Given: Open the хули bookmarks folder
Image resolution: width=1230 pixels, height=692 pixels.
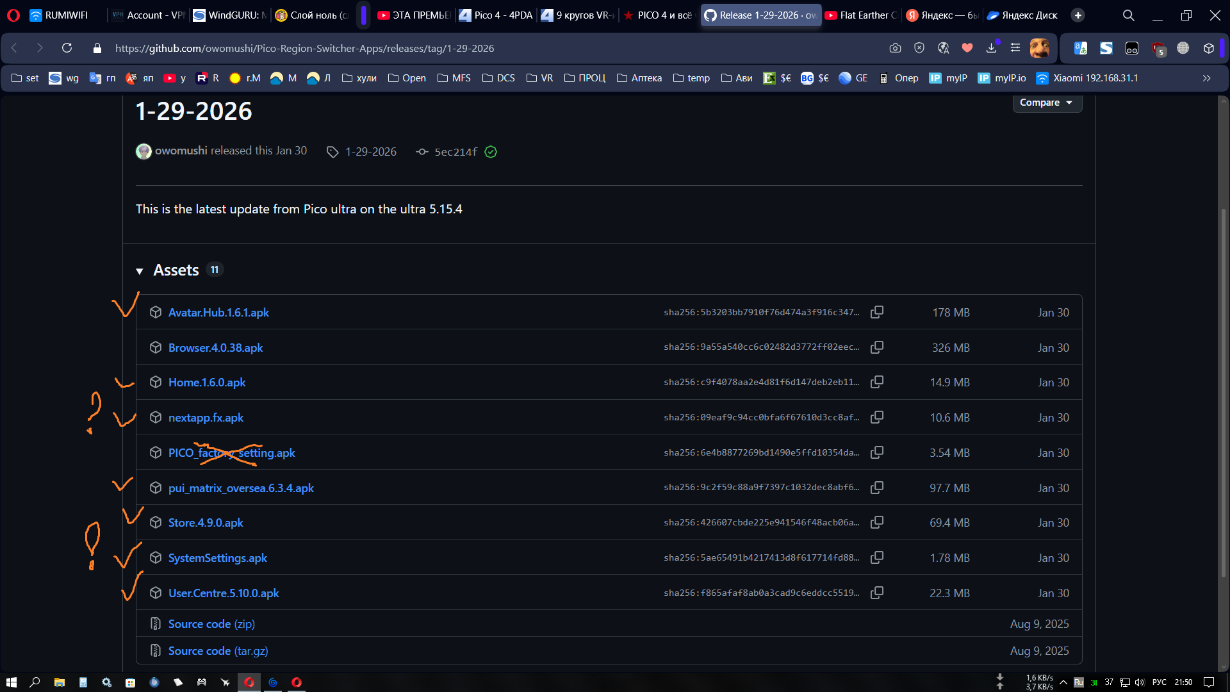Looking at the screenshot, I should tap(359, 78).
